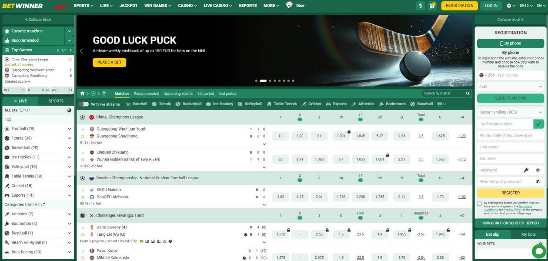548x261 pixels.
Task: Open statistics chart icon for Sweeny match
Action: coord(147,241)
